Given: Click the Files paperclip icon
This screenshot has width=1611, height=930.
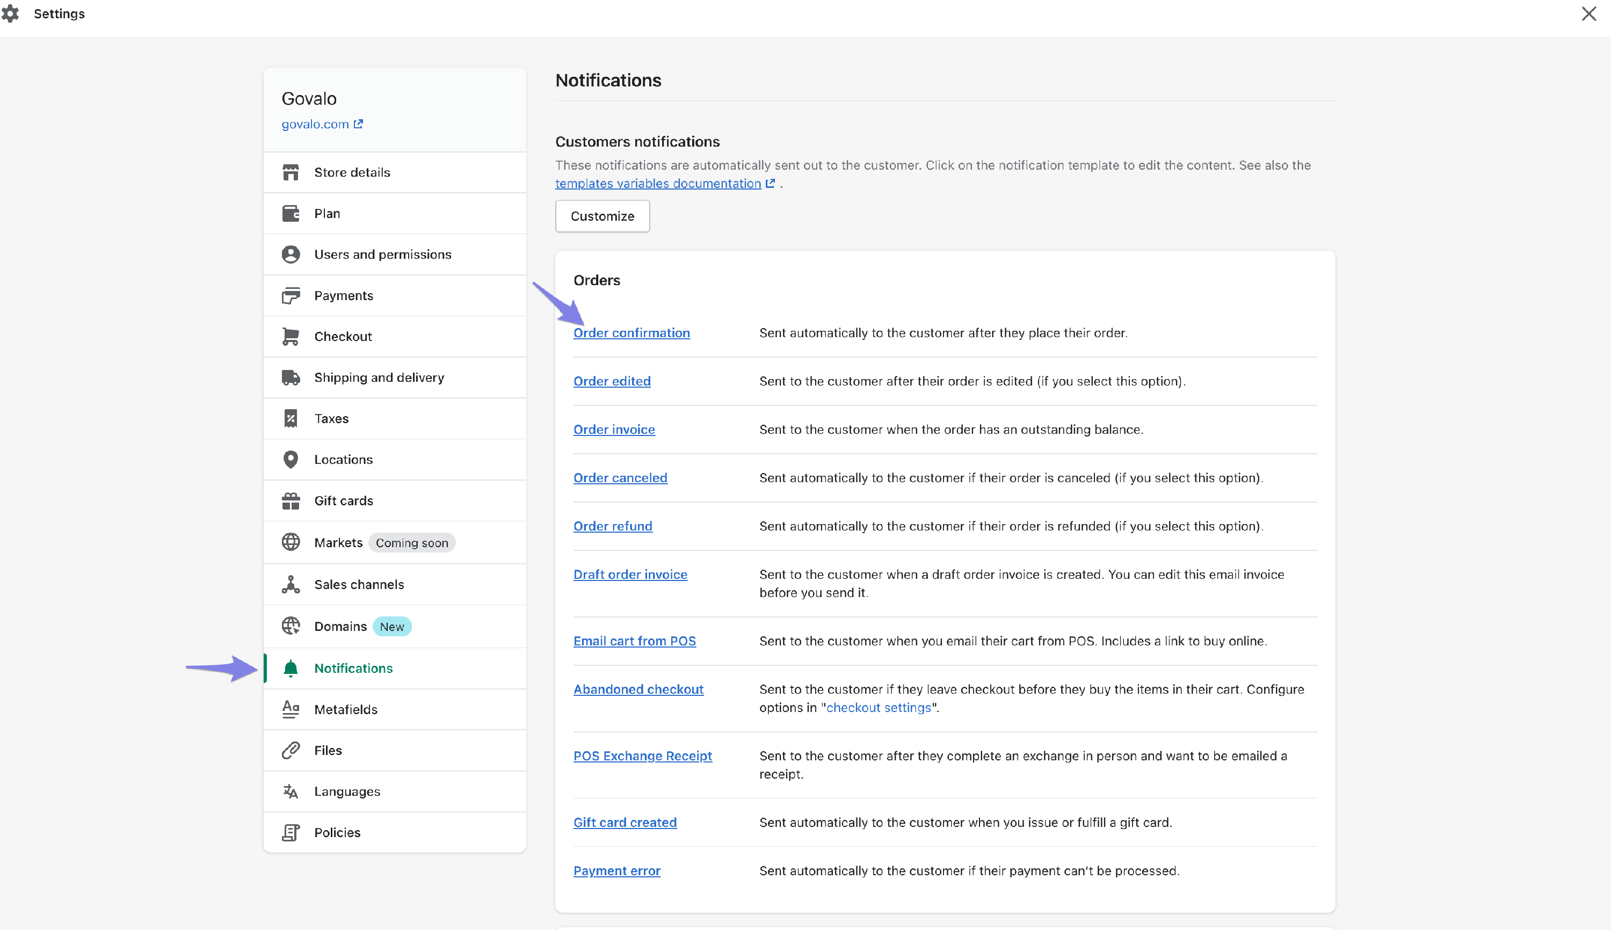Looking at the screenshot, I should (x=291, y=751).
